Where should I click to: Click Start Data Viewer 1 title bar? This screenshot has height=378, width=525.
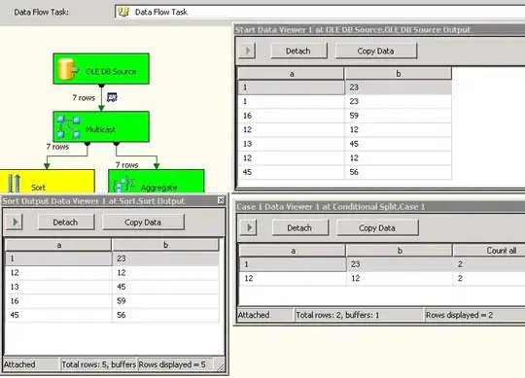[x=380, y=30]
